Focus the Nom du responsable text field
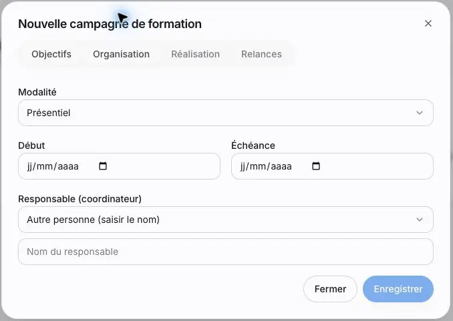453x321 pixels. (226, 252)
